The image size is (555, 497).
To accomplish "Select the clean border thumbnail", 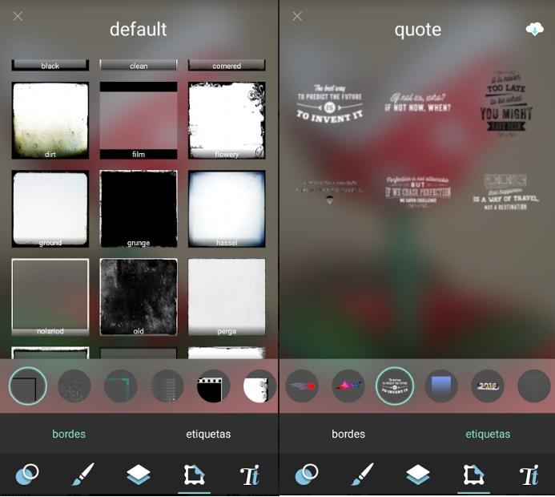I will [x=139, y=65].
